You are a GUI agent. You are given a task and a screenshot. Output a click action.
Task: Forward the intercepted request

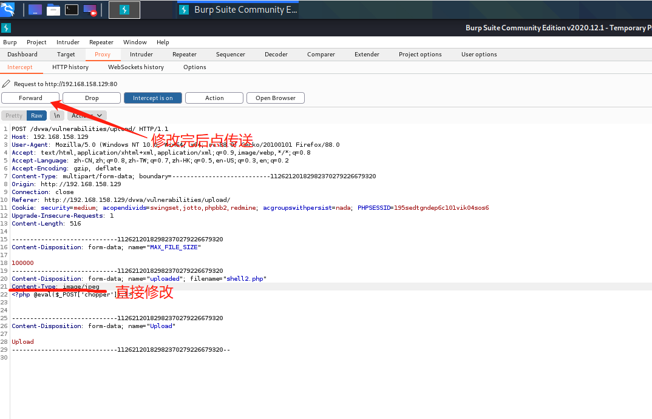tap(30, 98)
